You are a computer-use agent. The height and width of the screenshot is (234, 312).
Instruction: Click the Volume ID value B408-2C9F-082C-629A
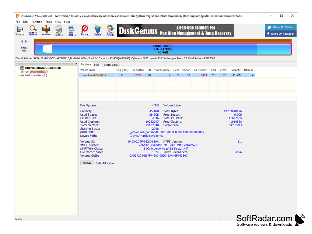[143, 142]
